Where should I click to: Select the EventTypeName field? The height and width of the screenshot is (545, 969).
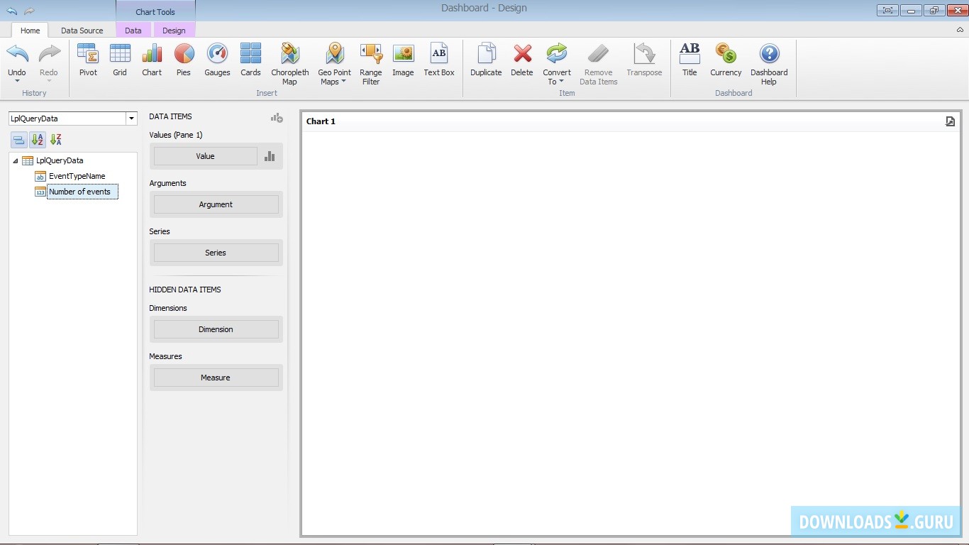tap(77, 176)
